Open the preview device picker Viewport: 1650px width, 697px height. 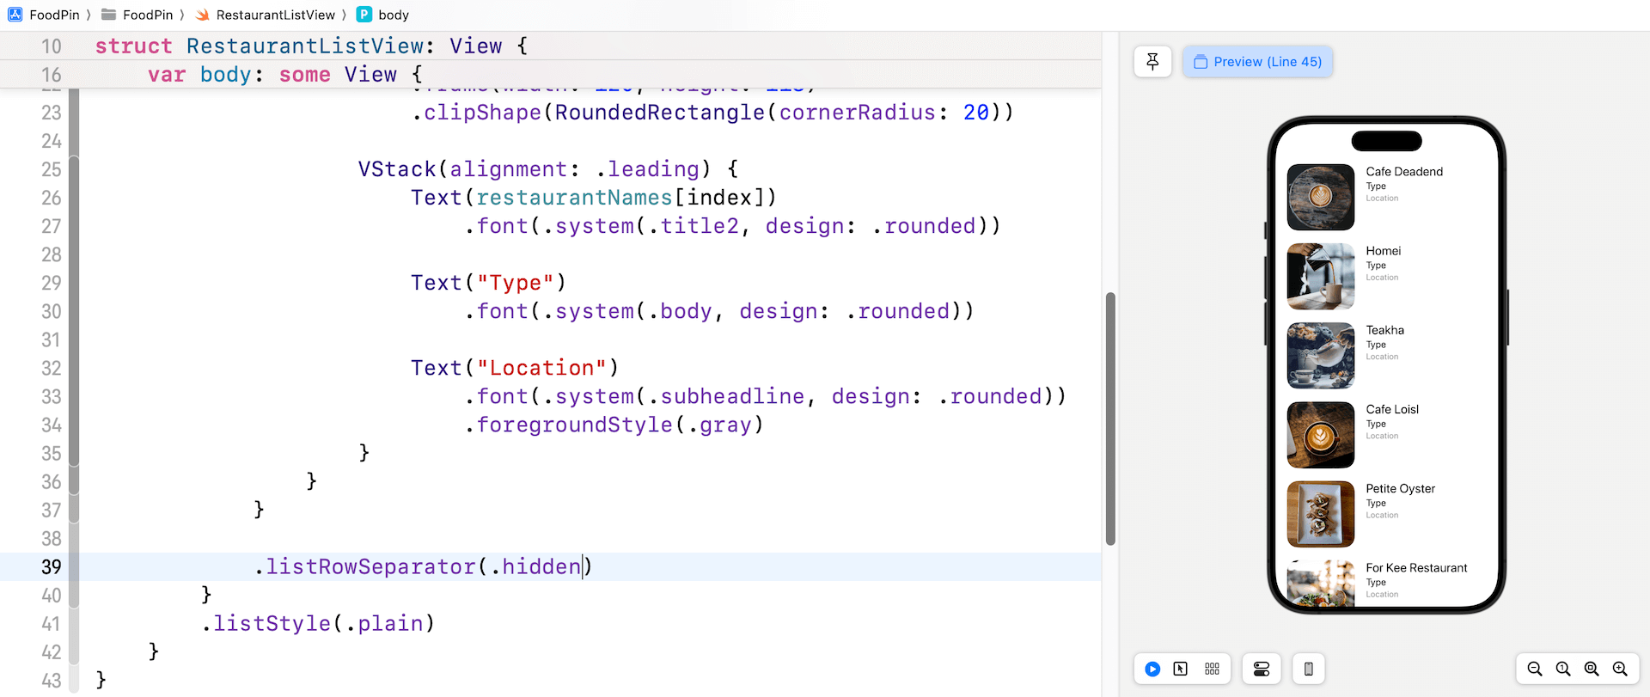(1308, 669)
